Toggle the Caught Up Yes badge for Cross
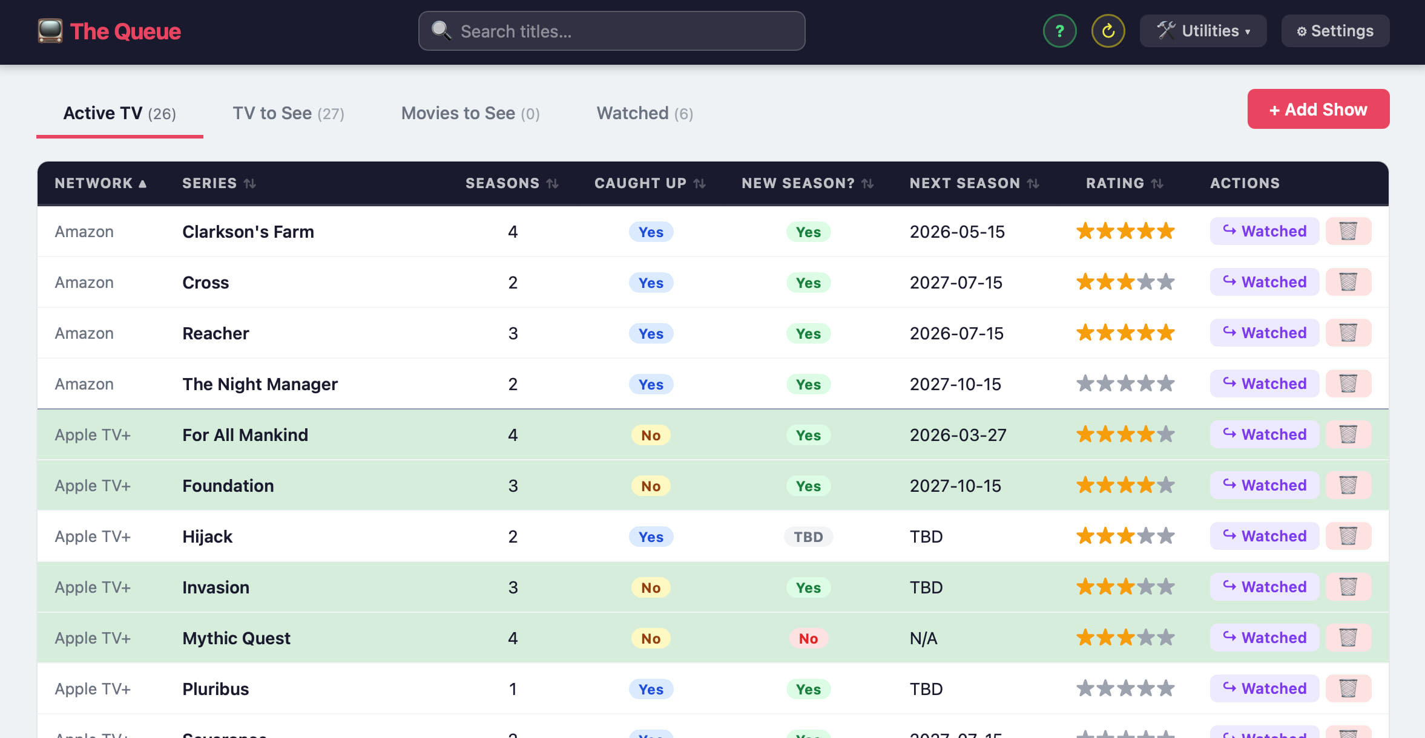Image resolution: width=1425 pixels, height=738 pixels. (651, 282)
